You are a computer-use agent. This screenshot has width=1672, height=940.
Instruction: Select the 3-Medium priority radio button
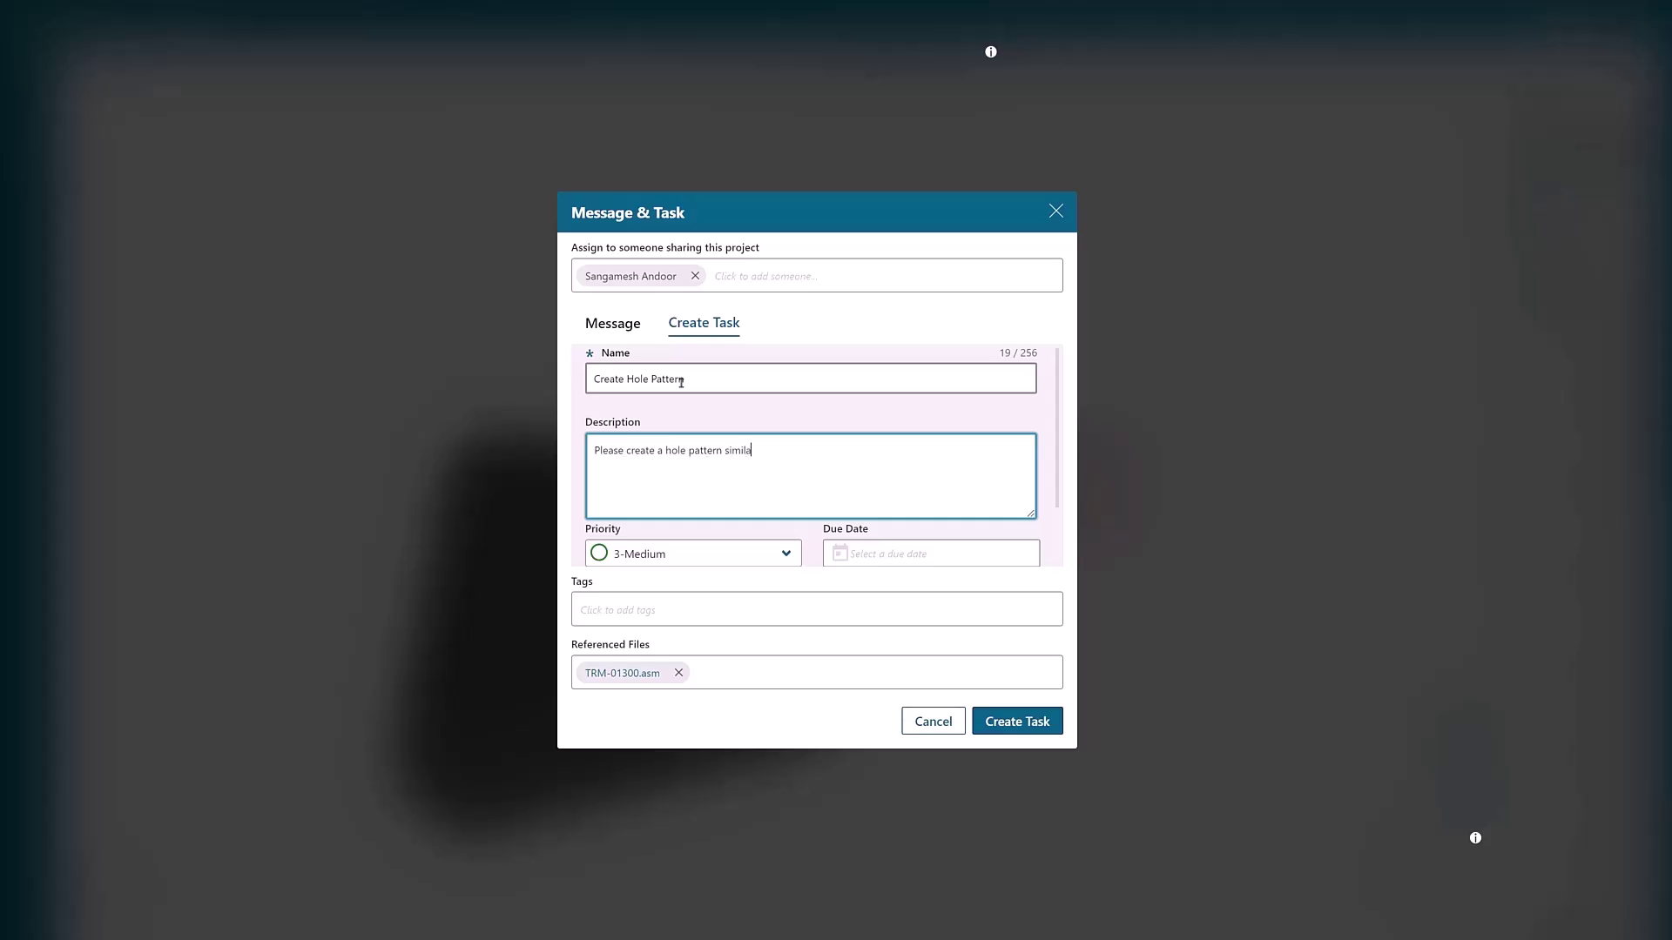598,553
